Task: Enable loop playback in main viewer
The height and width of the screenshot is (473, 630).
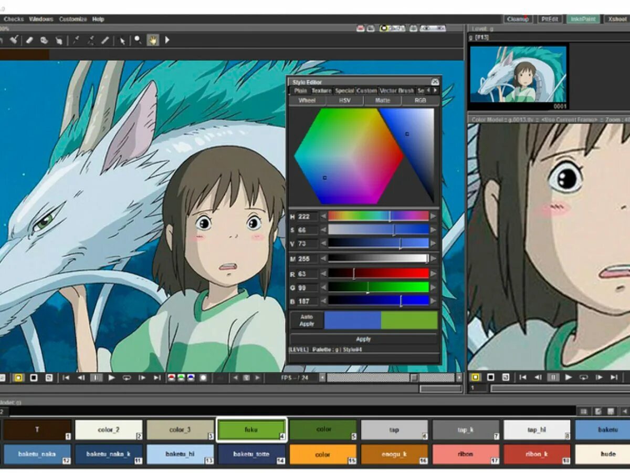Action: pos(127,377)
